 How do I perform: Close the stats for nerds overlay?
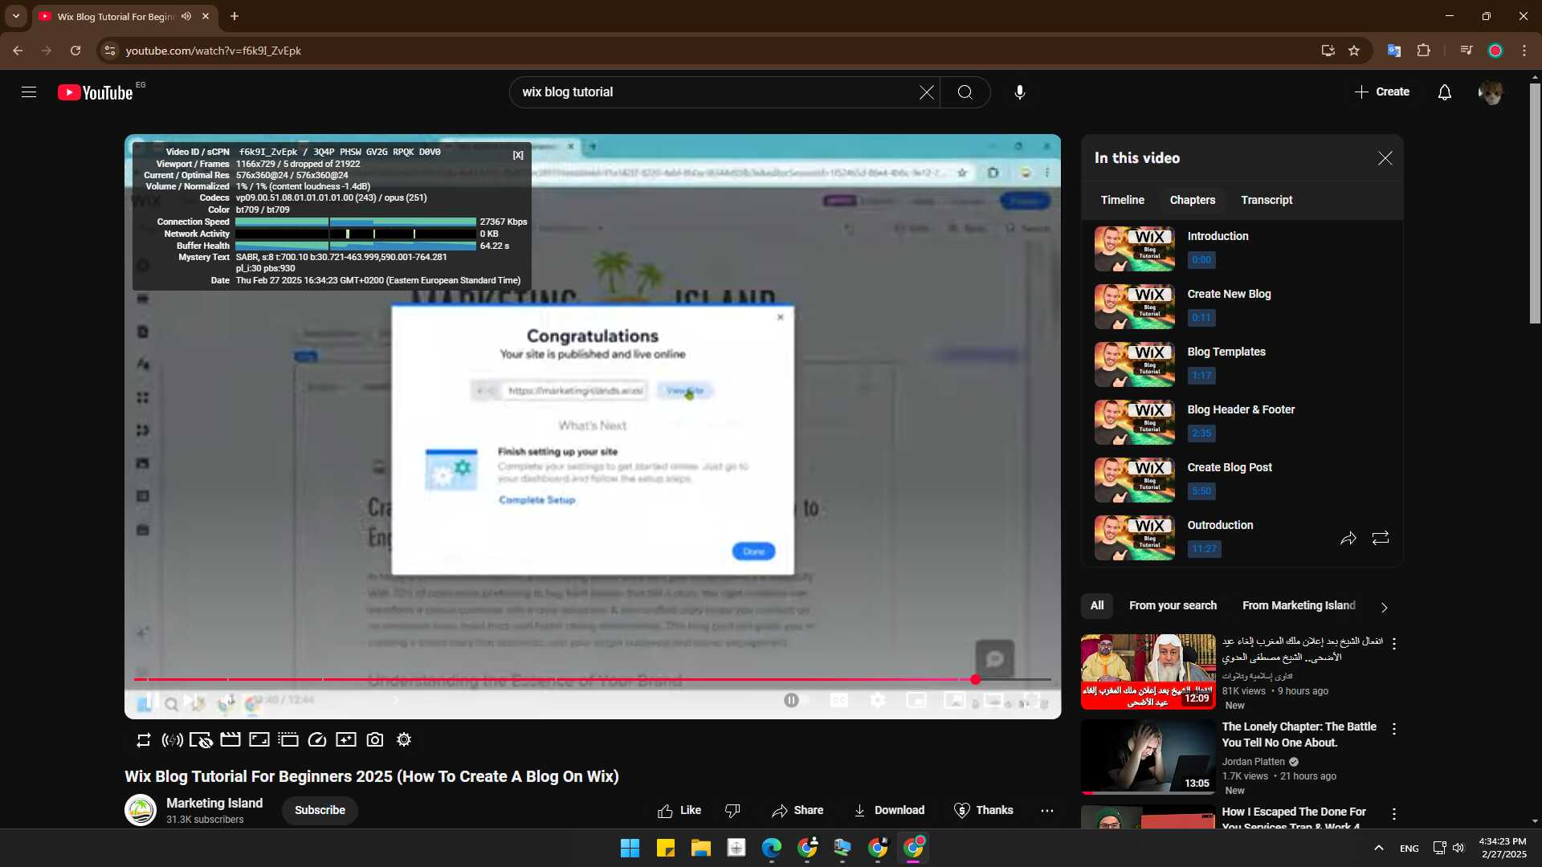pos(518,155)
